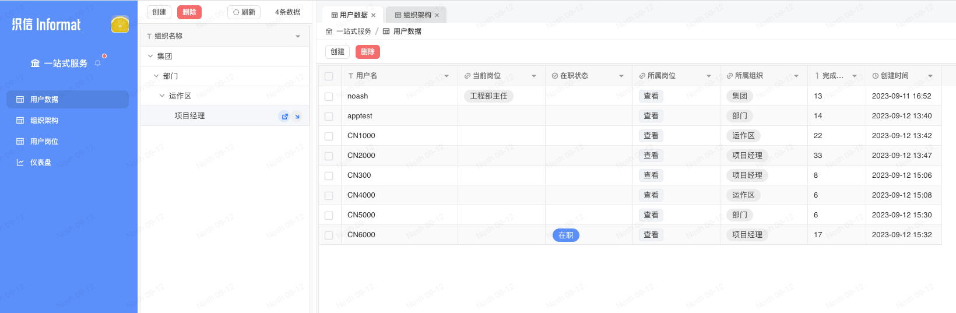Toggle the select-all header checkbox
The height and width of the screenshot is (313, 956).
329,76
